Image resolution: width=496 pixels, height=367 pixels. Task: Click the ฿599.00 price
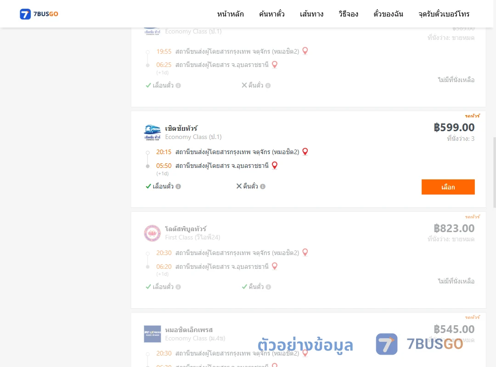click(454, 128)
